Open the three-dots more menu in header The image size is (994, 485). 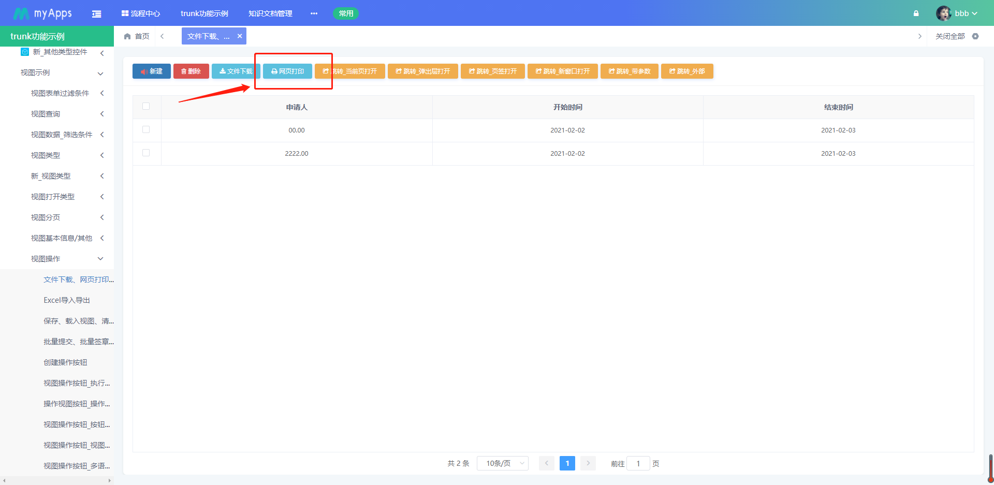(x=314, y=13)
